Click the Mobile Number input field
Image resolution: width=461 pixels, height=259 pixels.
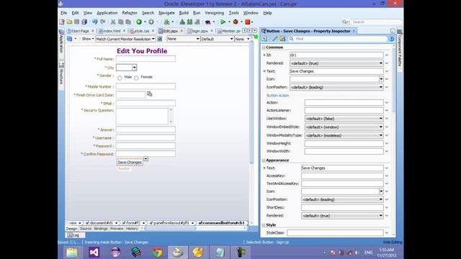coord(146,86)
